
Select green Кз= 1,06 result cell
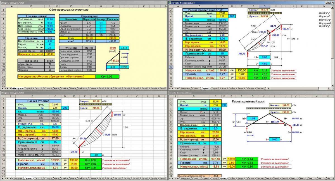[107, 76]
